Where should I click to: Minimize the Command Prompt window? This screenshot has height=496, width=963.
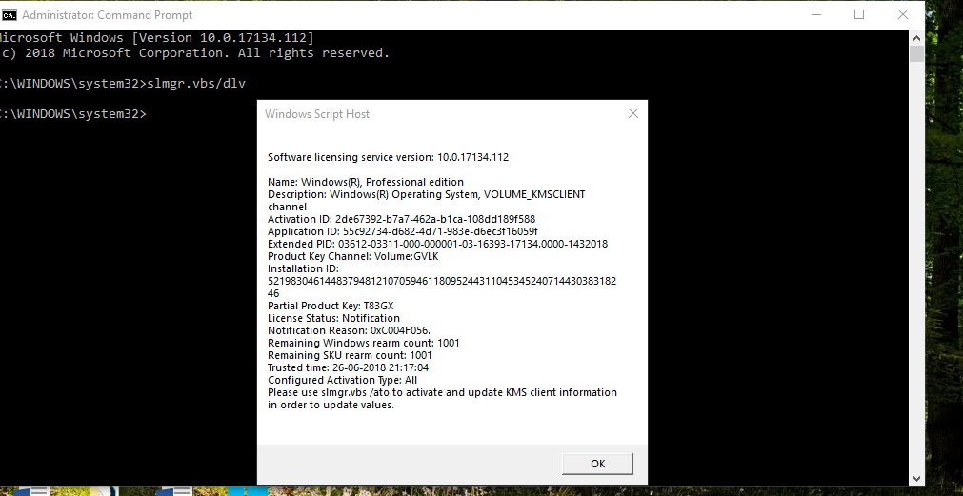click(x=815, y=14)
